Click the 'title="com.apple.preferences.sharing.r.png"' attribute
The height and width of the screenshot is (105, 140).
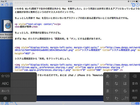[43, 70]
